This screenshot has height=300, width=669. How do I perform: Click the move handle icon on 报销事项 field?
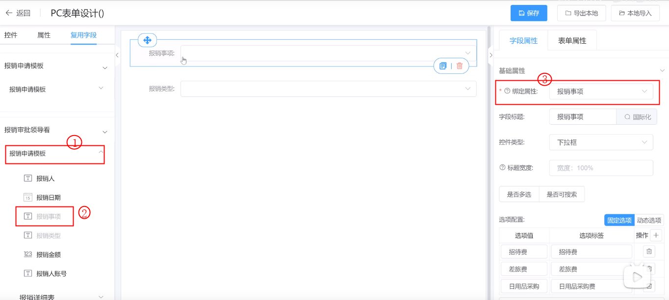pyautogui.click(x=147, y=40)
